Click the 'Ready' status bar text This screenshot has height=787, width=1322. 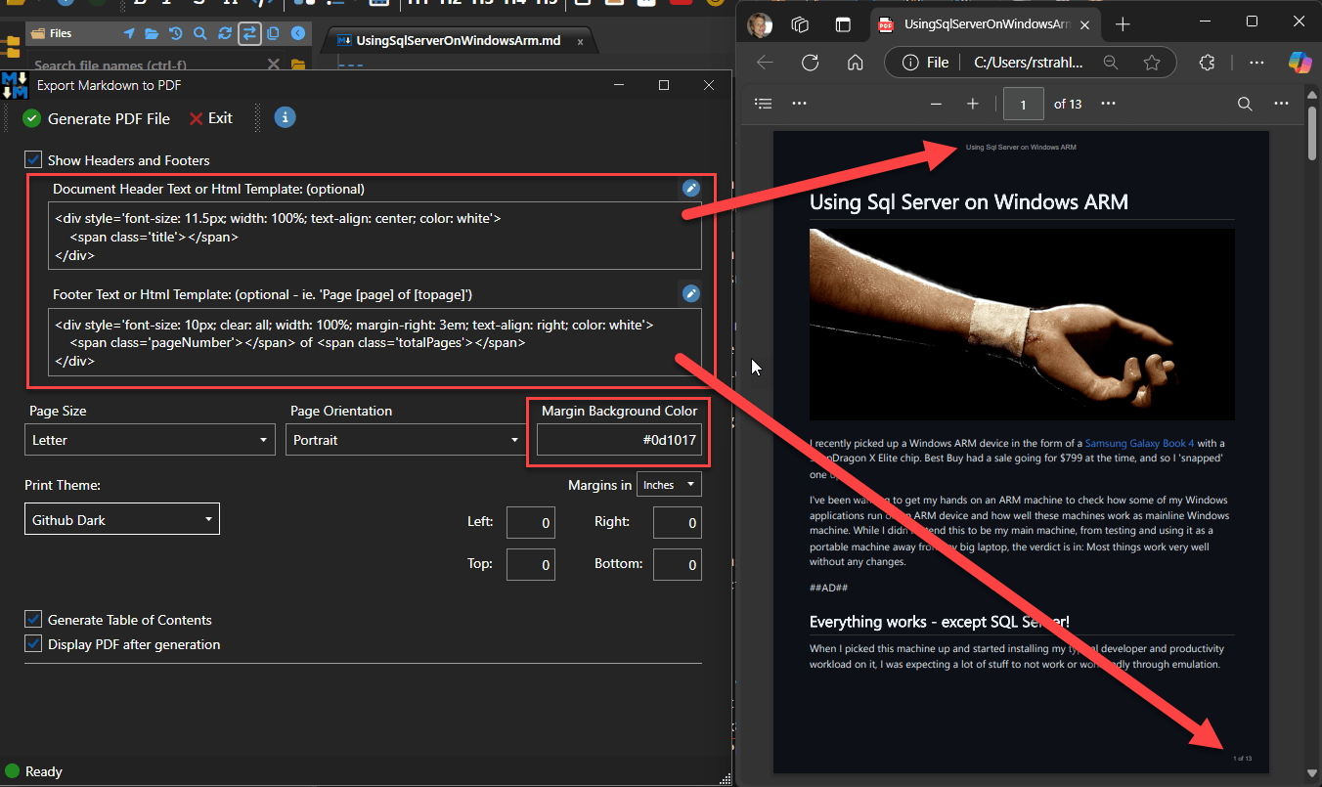tap(44, 771)
